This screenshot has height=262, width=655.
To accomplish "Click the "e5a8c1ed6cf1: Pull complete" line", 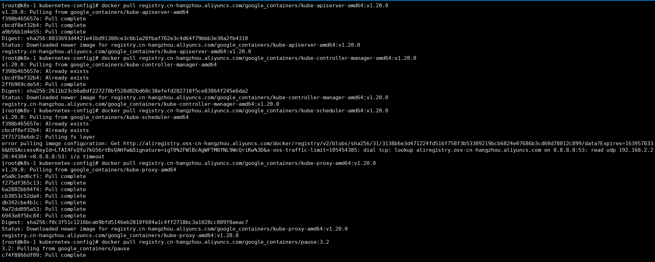I will tap(44, 176).
